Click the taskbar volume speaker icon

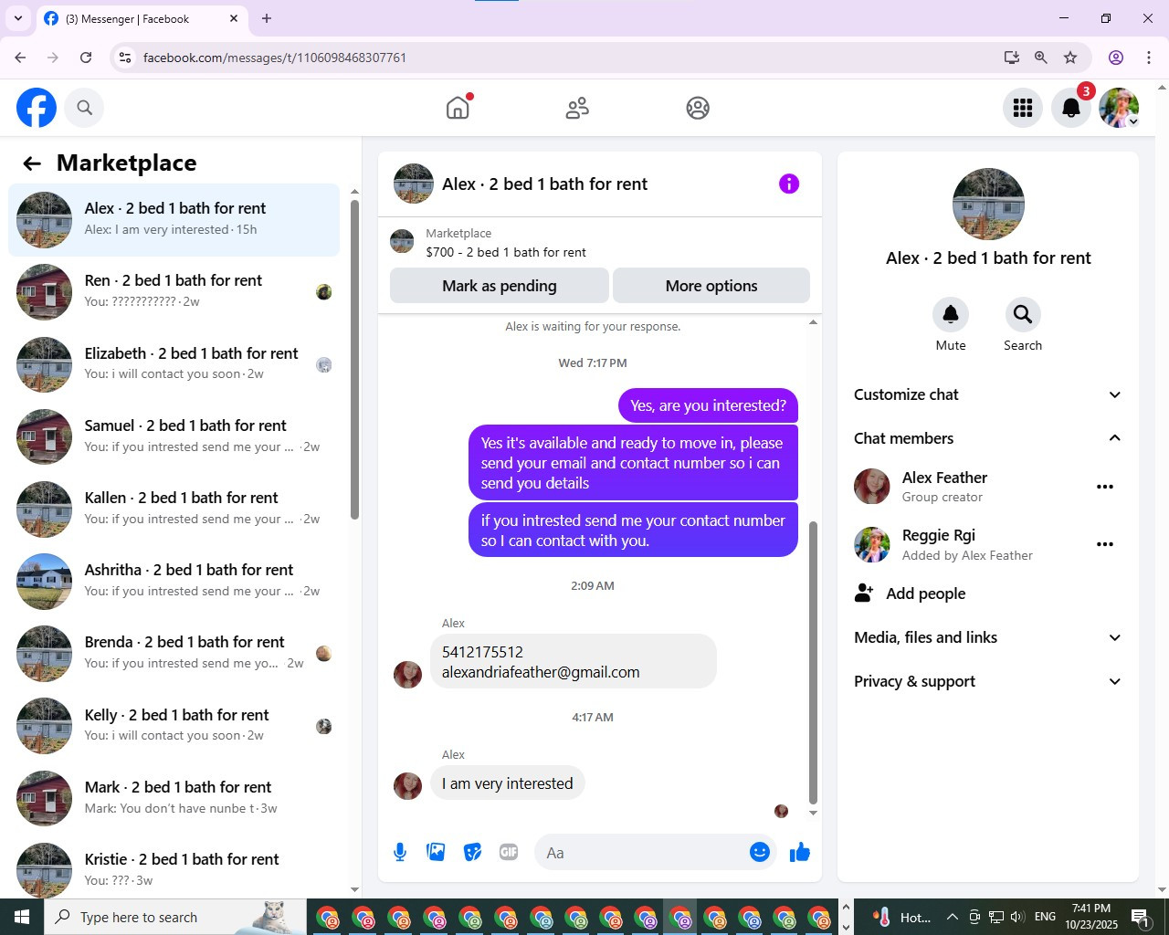(x=1017, y=917)
